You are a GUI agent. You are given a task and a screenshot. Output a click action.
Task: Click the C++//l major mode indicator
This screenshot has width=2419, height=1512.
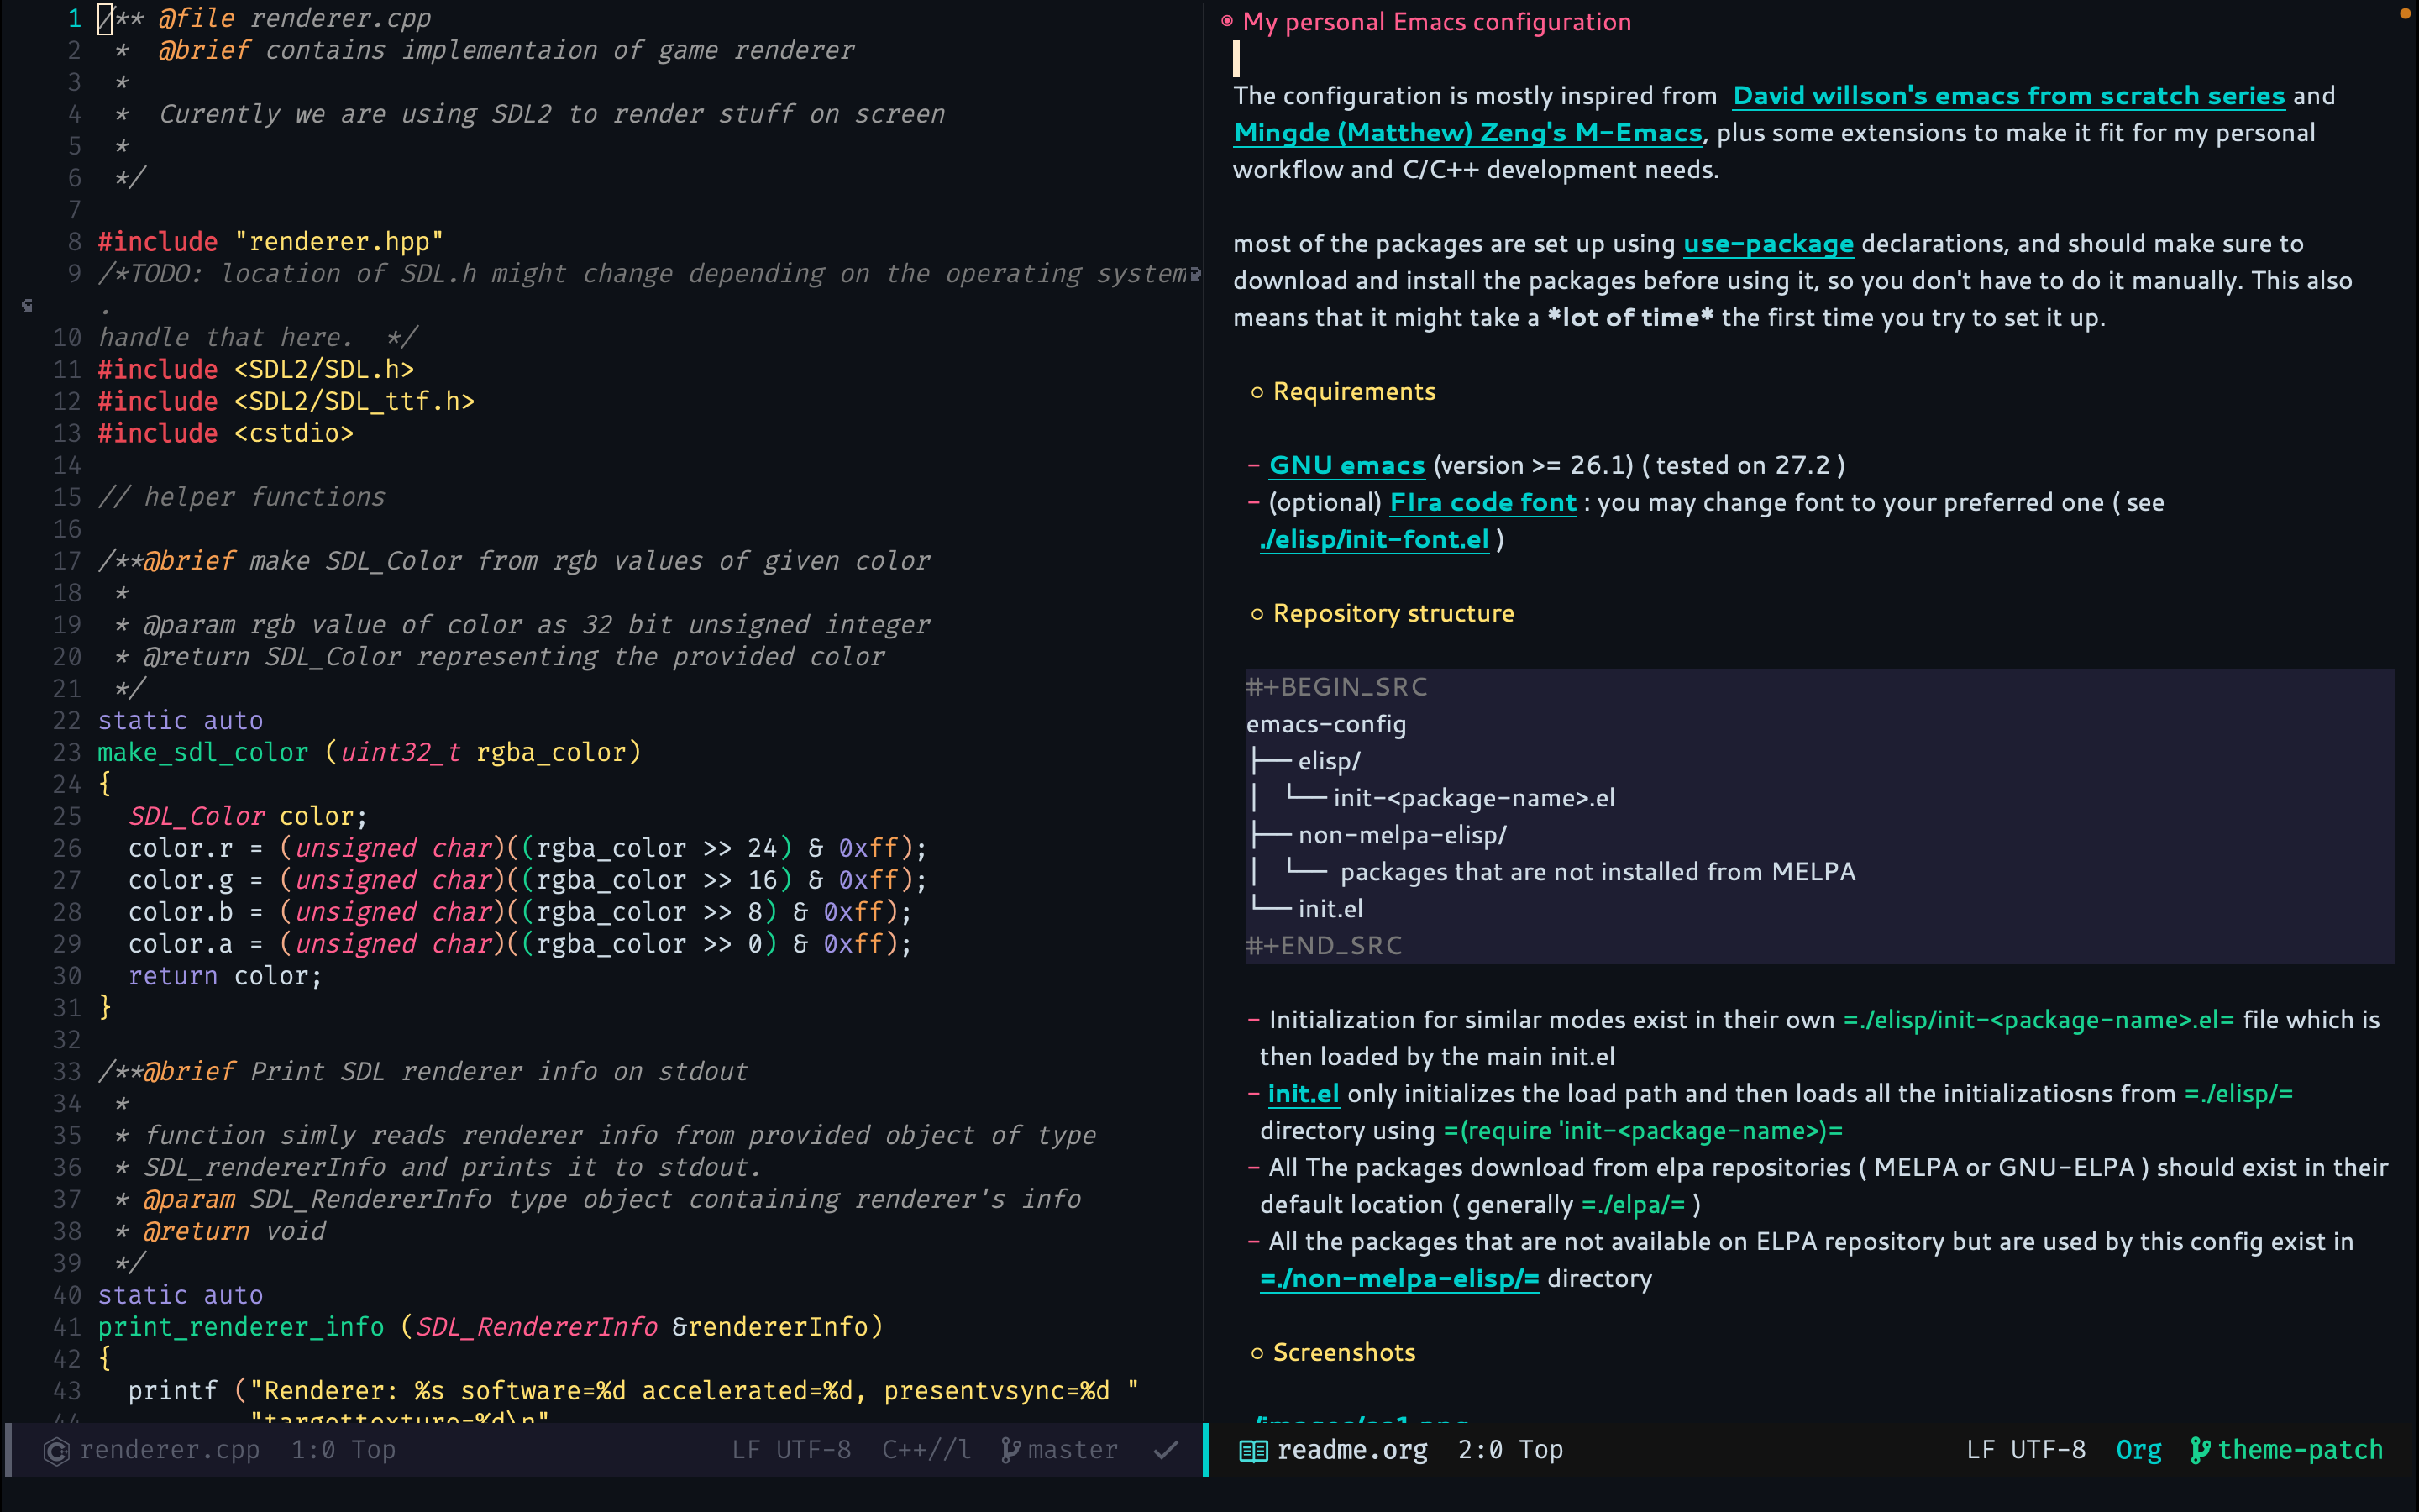(x=926, y=1450)
